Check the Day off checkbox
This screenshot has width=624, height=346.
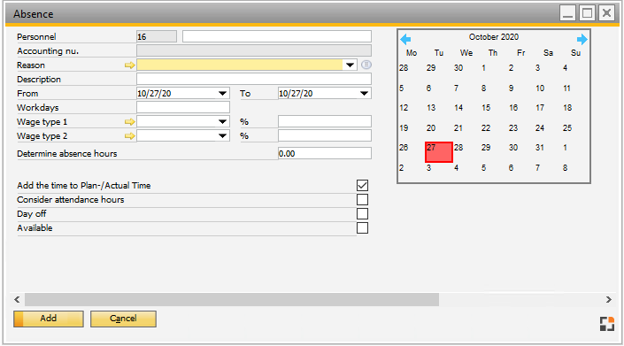tap(362, 214)
